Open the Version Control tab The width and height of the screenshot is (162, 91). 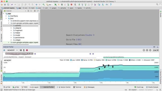(64, 87)
